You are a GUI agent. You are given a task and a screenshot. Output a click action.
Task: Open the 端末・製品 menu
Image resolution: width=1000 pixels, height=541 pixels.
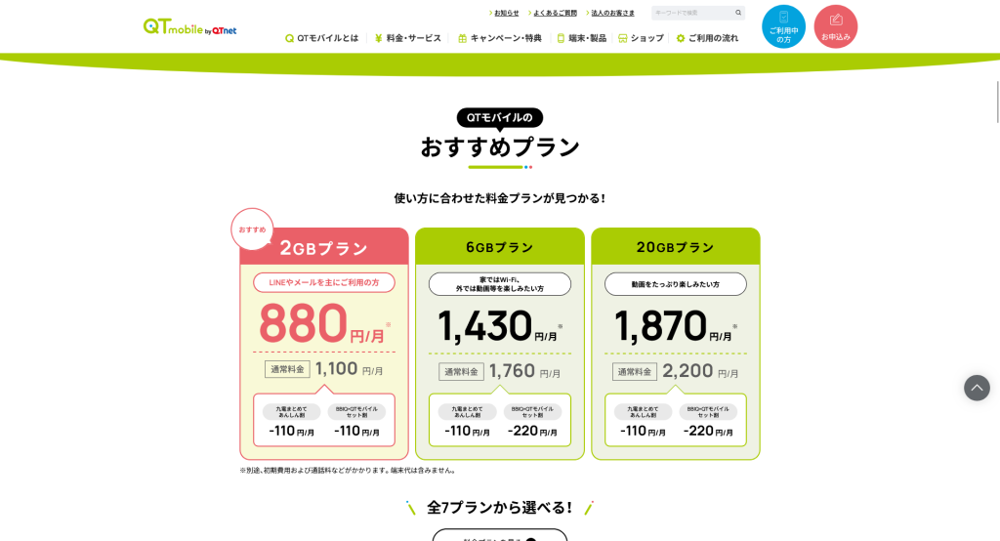click(x=582, y=38)
